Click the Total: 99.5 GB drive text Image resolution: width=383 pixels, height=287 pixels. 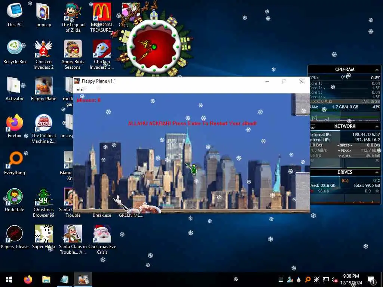coord(367,185)
